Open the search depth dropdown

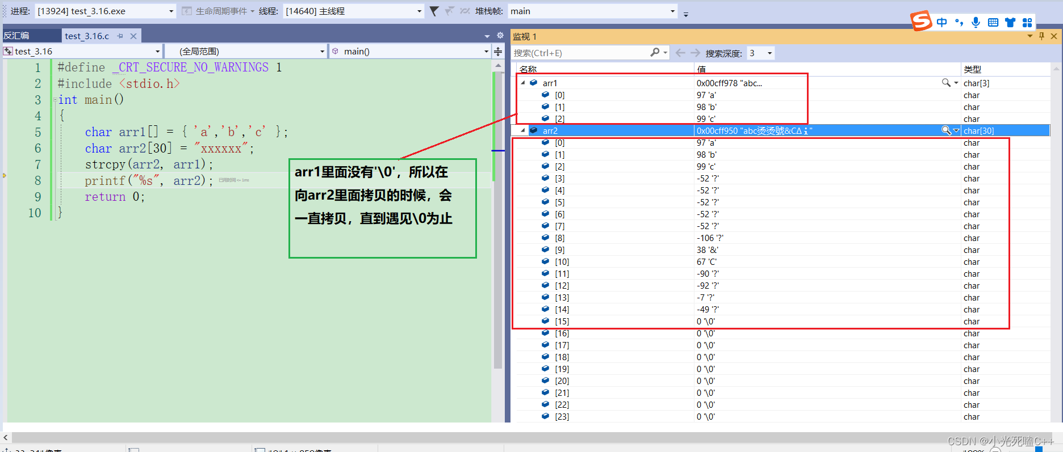tap(760, 53)
